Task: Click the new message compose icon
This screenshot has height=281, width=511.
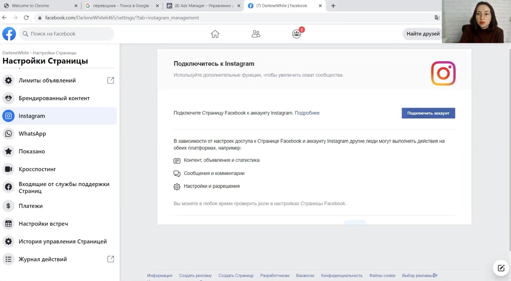Action: 501,268
